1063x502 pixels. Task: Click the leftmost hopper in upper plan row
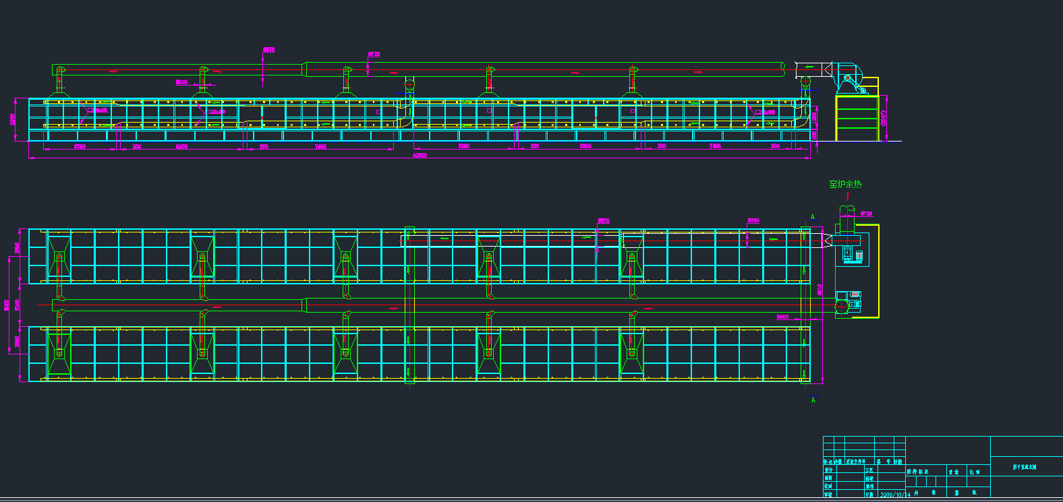(x=59, y=255)
